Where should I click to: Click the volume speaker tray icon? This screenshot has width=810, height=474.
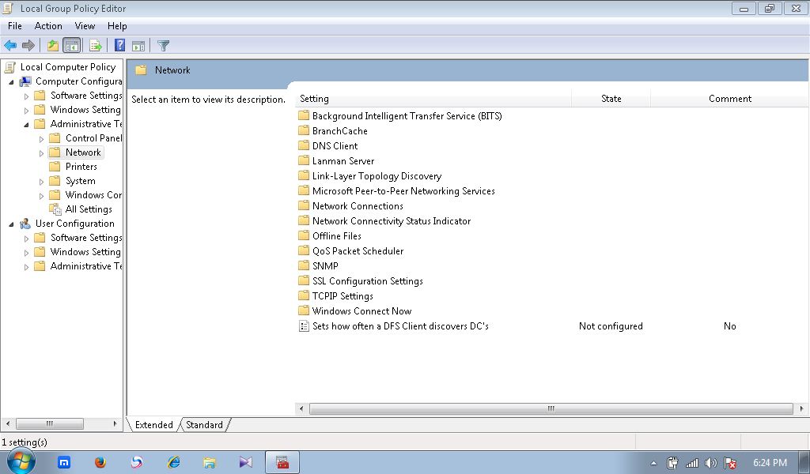pyautogui.click(x=711, y=463)
